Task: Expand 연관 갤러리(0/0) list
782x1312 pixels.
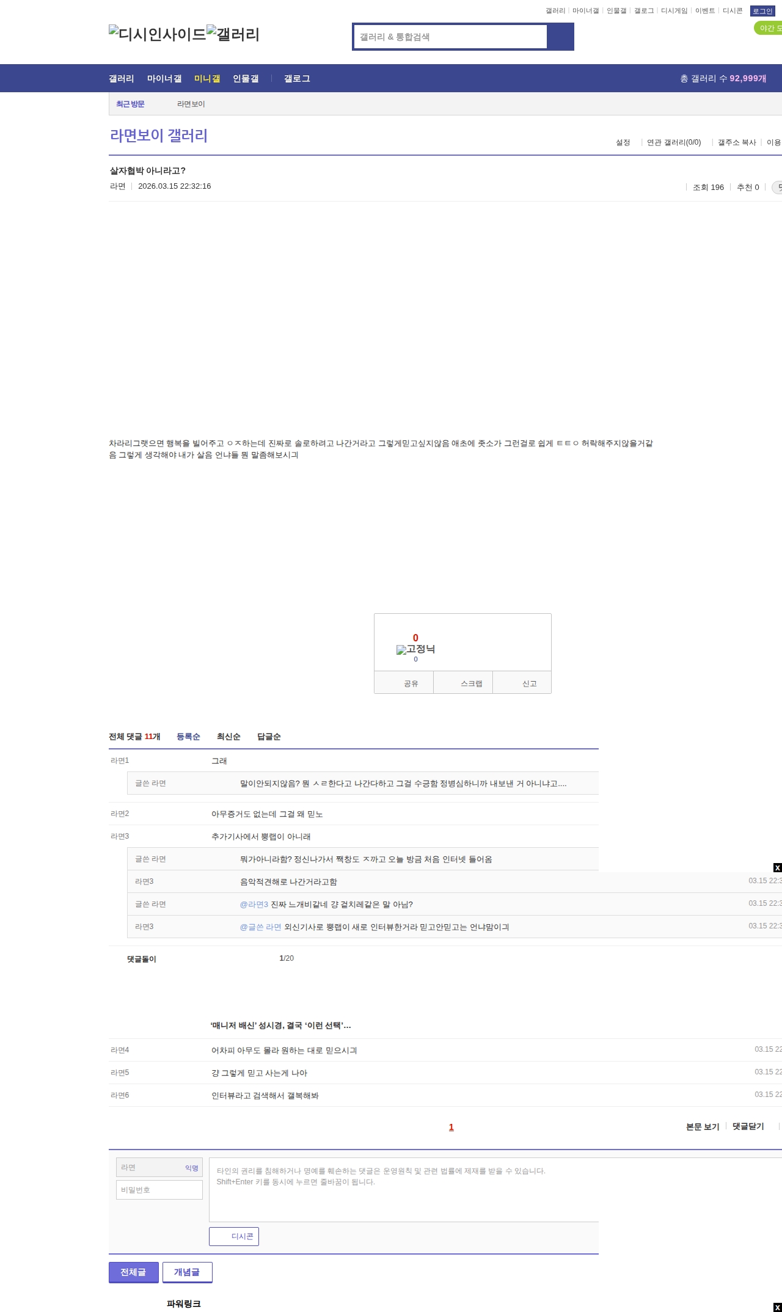Action: (x=673, y=142)
